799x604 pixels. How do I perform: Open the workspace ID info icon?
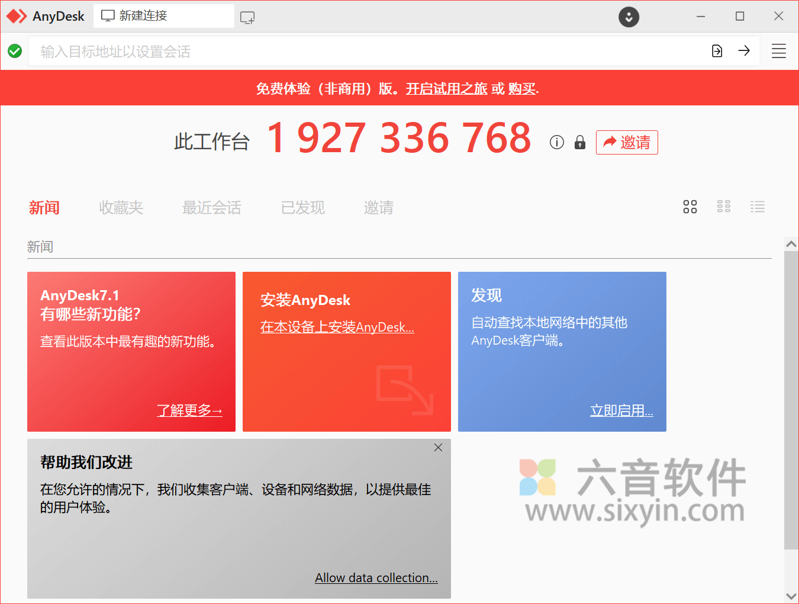556,142
